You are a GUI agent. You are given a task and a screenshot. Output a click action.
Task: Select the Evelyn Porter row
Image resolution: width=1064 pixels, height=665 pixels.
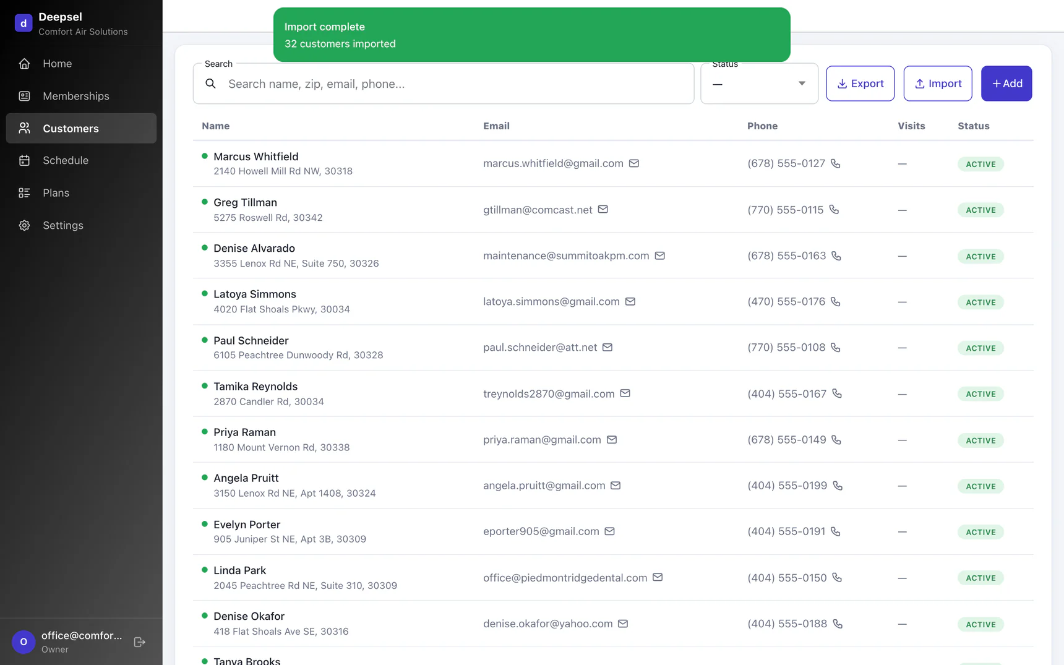(x=612, y=531)
